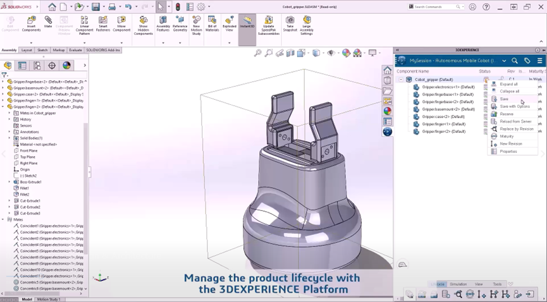Switch to the Evaluate ribbon tab
The height and width of the screenshot is (302, 547).
point(75,50)
